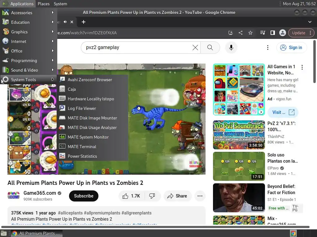Click the share page icon in address bar
Screen dimensions: 317x237
tap(240, 33)
